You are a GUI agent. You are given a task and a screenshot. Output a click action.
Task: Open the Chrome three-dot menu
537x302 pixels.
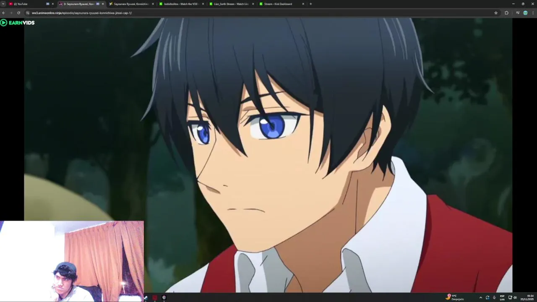(x=533, y=13)
